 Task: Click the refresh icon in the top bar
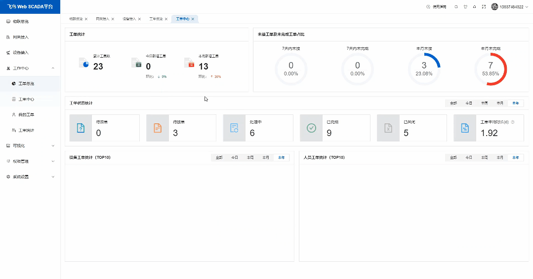tap(456, 7)
